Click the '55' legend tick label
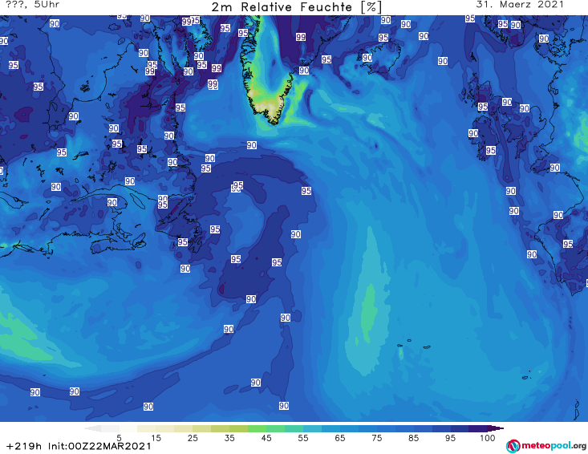588x454 pixels. [x=303, y=438]
